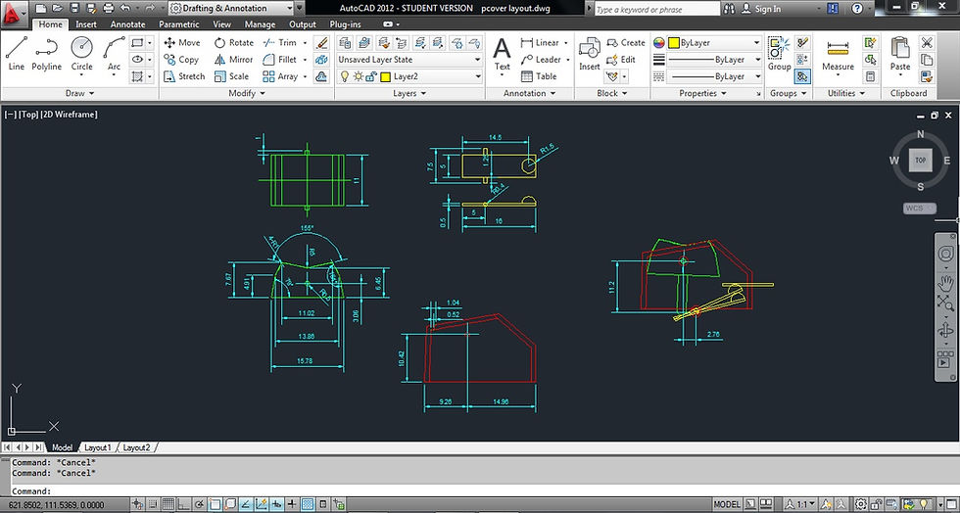
Task: Click the Insert block tool
Action: tap(590, 54)
